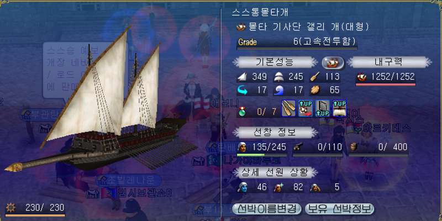
Task: Expand the 상세 선원 상황 section
Action: pos(275,172)
